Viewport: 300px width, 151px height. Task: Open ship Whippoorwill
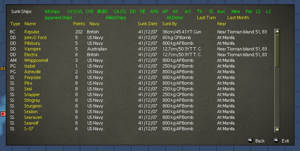[x=36, y=60]
